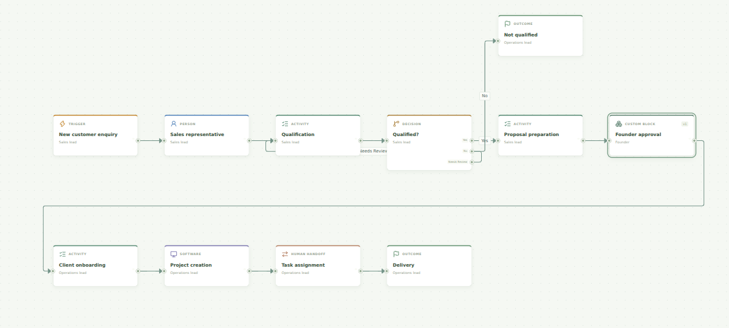Click the Needs Review edge label

click(x=373, y=151)
